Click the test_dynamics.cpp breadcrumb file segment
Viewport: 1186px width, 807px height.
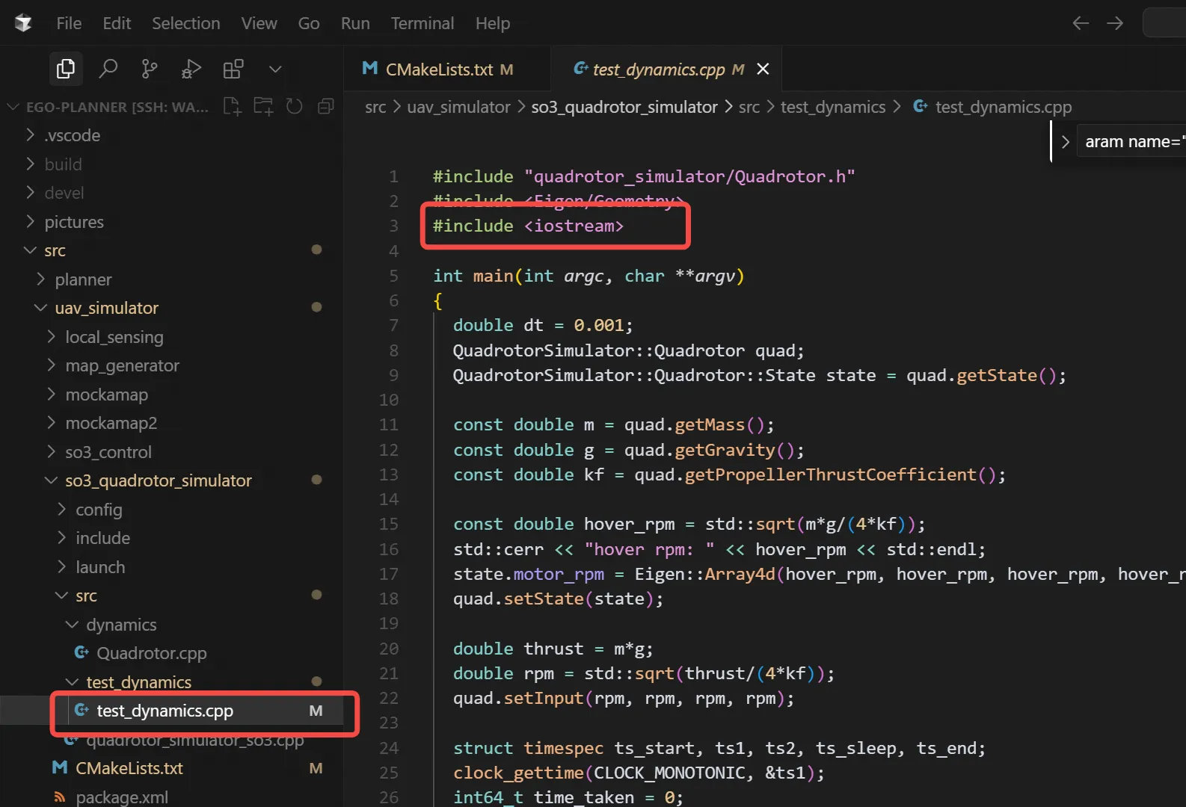click(1003, 107)
